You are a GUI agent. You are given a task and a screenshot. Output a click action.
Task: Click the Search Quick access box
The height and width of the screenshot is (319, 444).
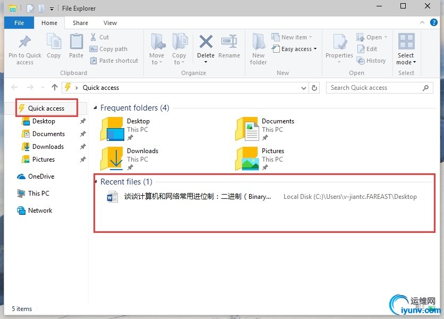click(x=379, y=88)
